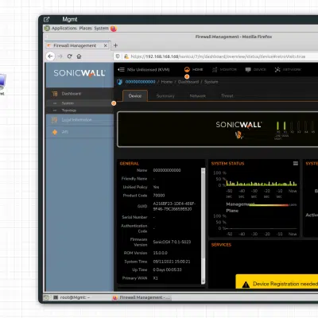This screenshot has width=318, height=318.
Task: Go to the Firefox home page
Action: (79, 56)
